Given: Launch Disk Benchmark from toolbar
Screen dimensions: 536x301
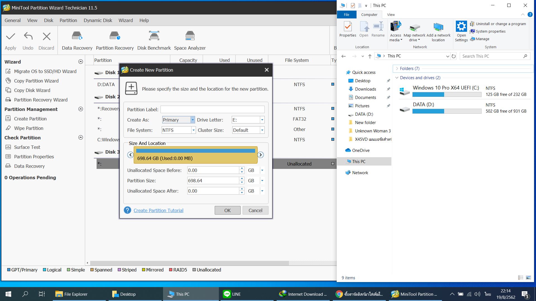Looking at the screenshot, I should [x=154, y=36].
